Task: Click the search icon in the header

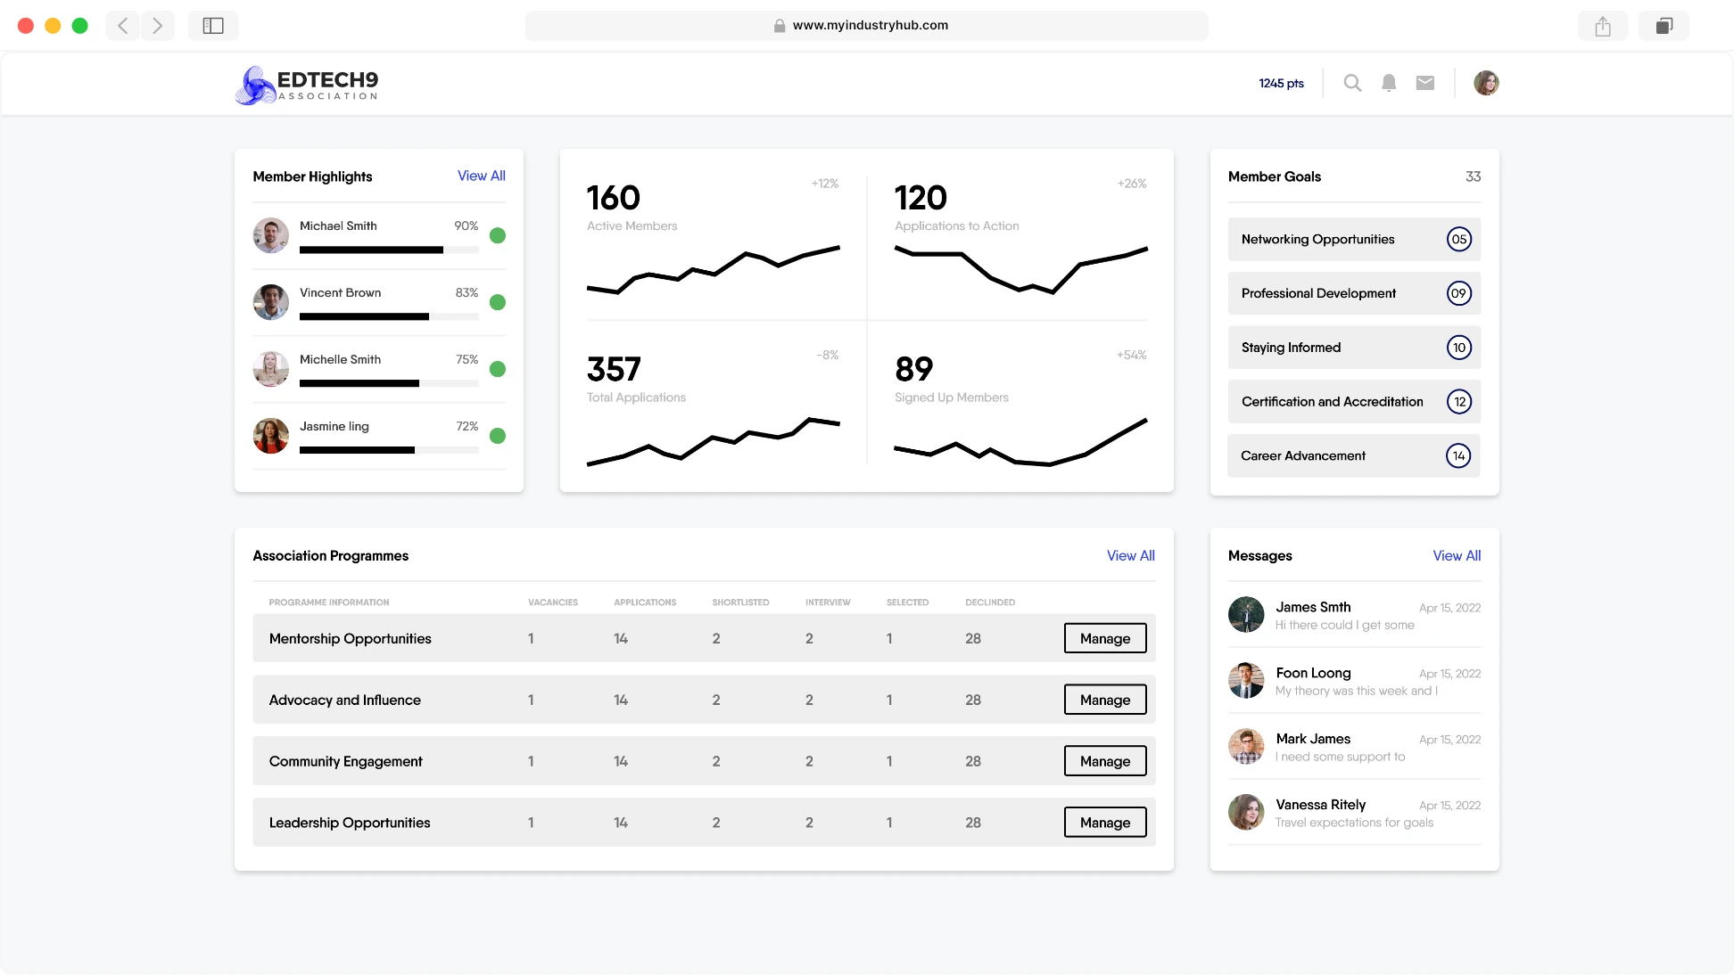Action: (x=1351, y=84)
